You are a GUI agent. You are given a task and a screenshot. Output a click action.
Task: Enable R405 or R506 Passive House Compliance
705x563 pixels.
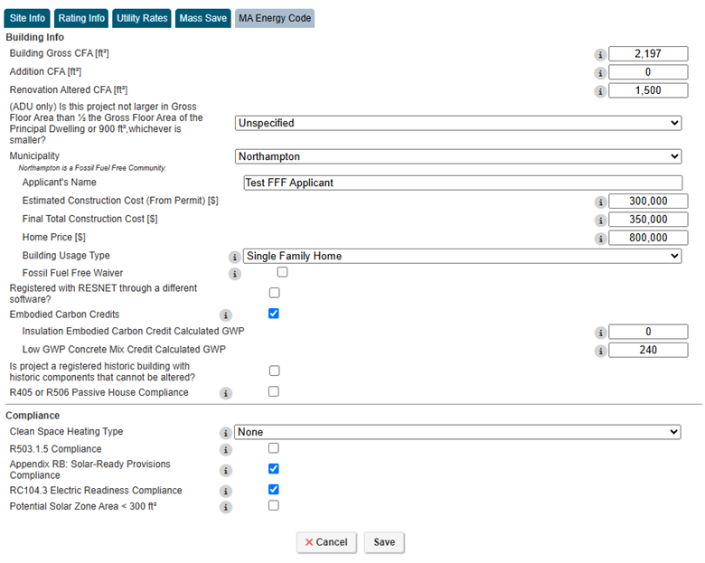click(x=273, y=391)
